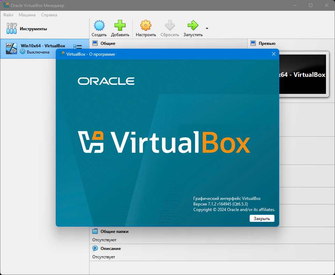This screenshot has width=335, height=275.
Task: Open the Справка menu
Action: click(x=49, y=15)
